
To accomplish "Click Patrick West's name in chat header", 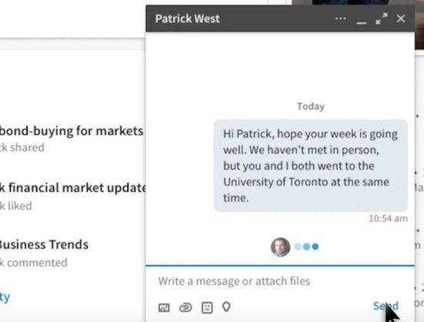I will click(187, 18).
